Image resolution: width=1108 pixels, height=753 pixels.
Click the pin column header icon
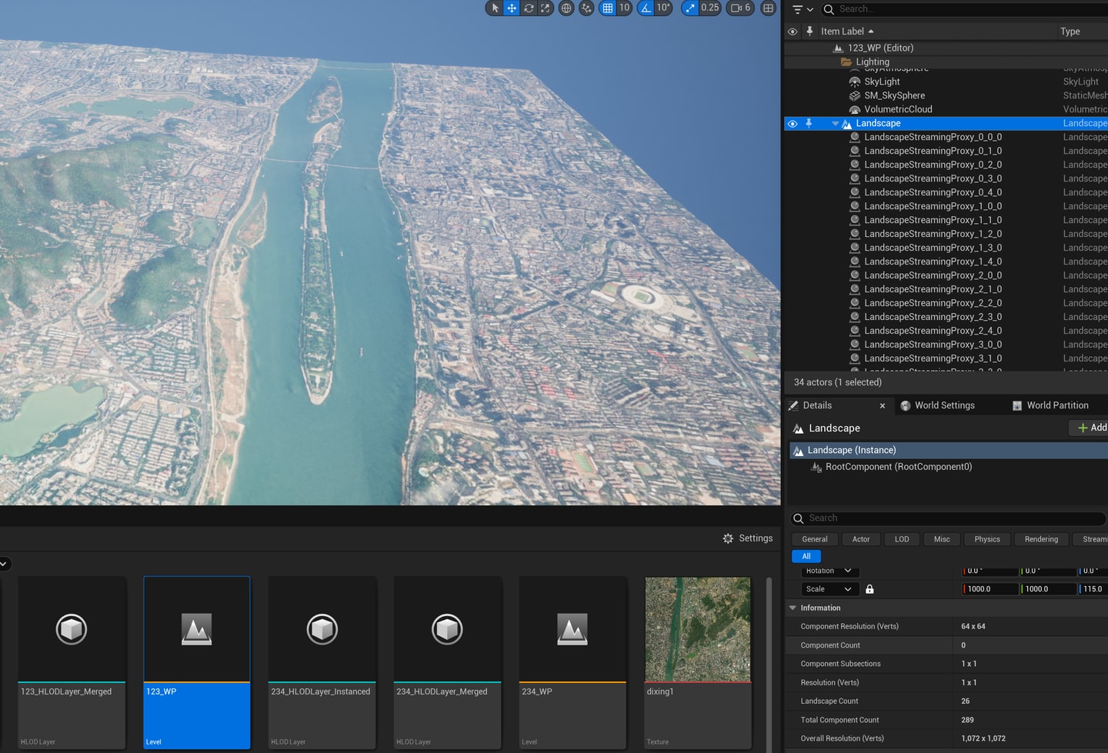pyautogui.click(x=809, y=32)
